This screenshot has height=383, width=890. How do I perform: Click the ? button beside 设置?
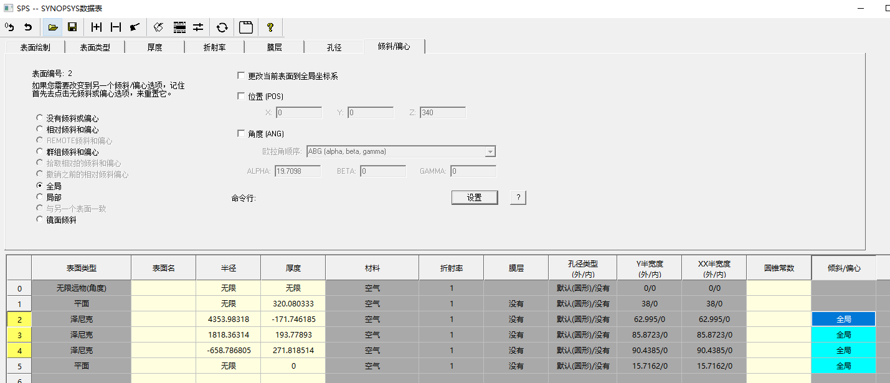(x=518, y=197)
